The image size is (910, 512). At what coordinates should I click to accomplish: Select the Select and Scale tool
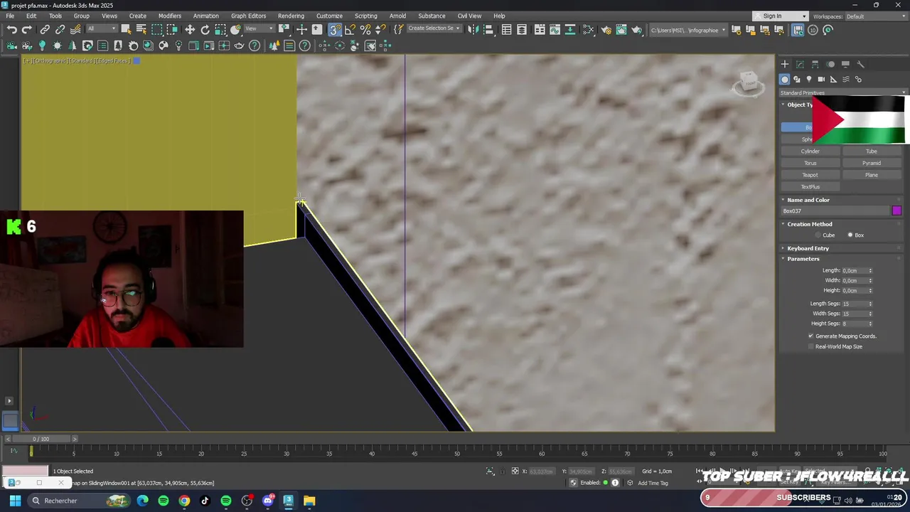[x=220, y=29]
